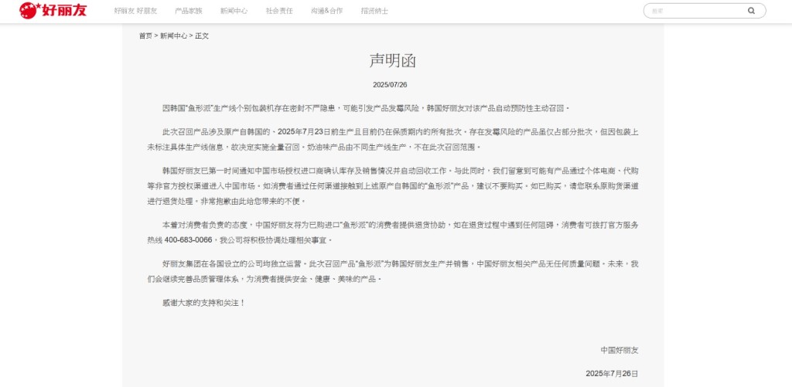Click the paragraph starting 此次召回产品涉及
792x387 pixels.
[393, 139]
